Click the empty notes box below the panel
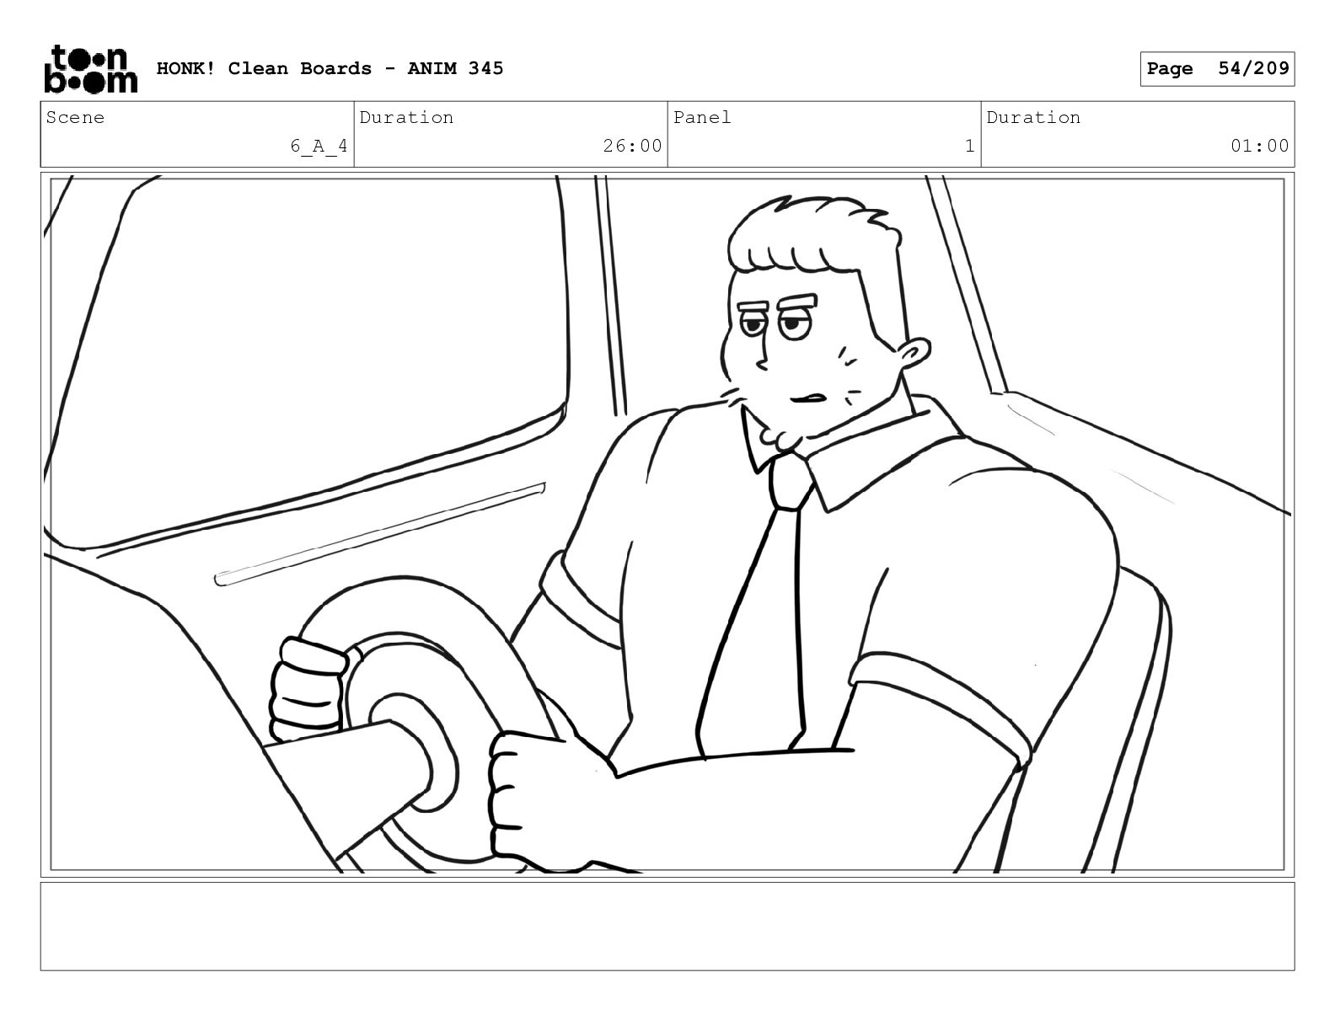This screenshot has width=1335, height=1031. pyautogui.click(x=667, y=926)
